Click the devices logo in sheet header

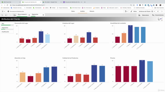click(160, 19)
